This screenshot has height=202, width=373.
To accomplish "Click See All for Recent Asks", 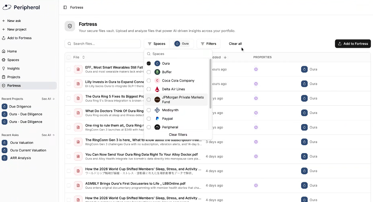I will [x=48, y=135].
